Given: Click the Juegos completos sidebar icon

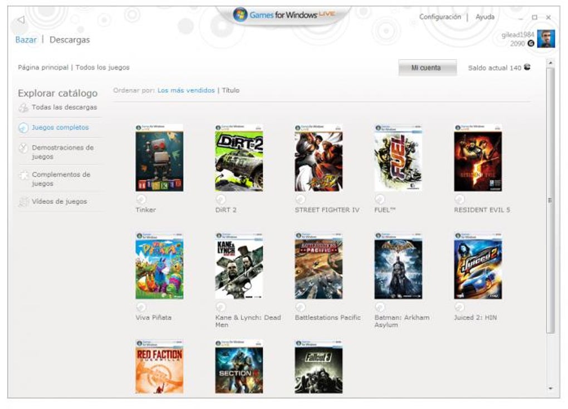Looking at the screenshot, I should [x=23, y=128].
